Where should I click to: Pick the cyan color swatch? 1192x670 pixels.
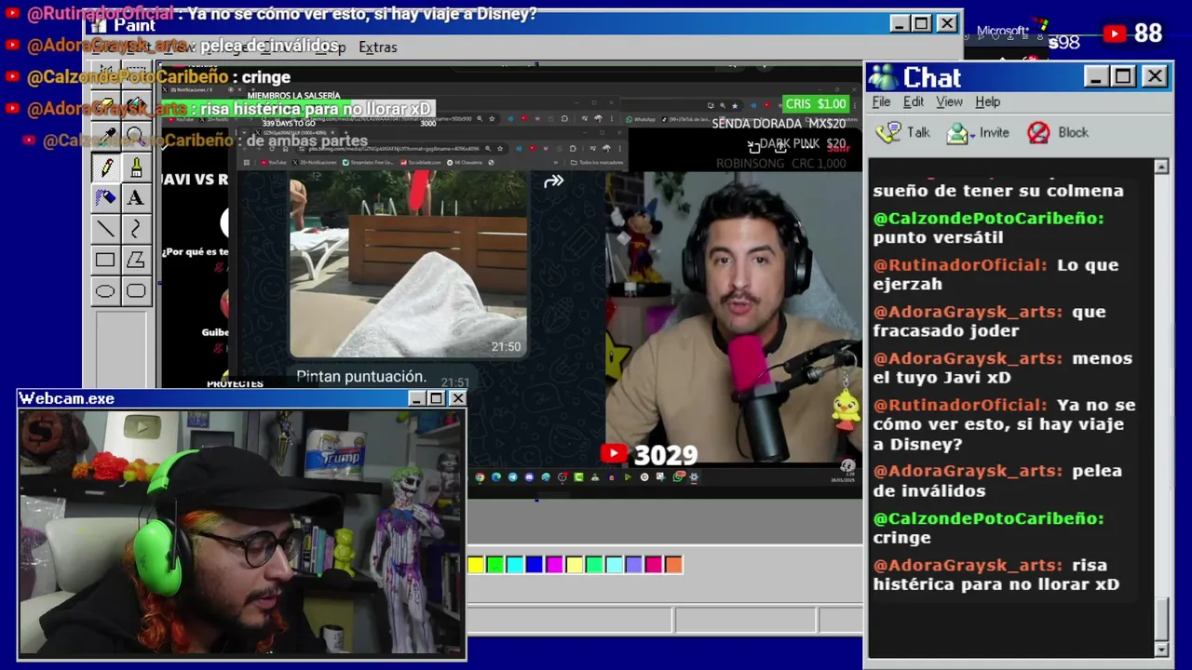(x=515, y=564)
